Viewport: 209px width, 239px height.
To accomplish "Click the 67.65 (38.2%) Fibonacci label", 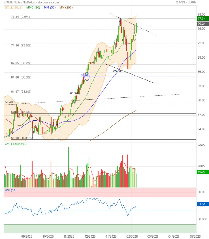I will tap(21, 63).
